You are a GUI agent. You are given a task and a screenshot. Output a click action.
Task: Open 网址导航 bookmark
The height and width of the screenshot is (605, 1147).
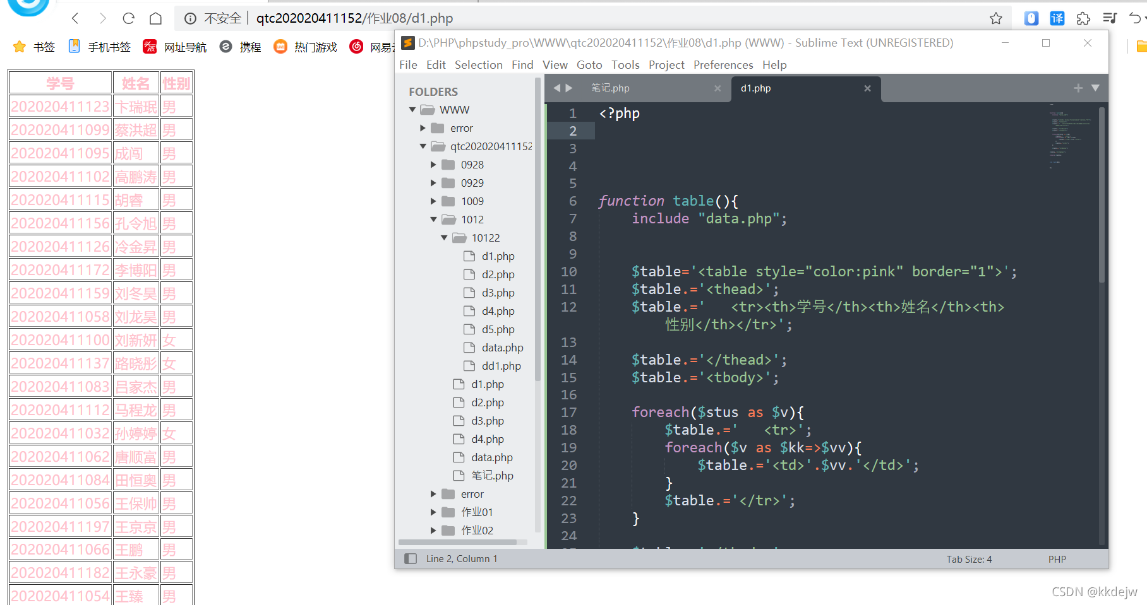tap(175, 47)
